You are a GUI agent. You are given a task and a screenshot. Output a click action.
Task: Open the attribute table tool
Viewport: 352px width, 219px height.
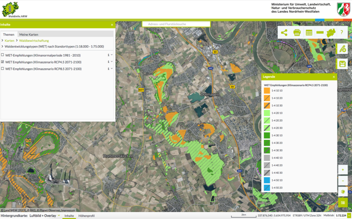[309, 33]
